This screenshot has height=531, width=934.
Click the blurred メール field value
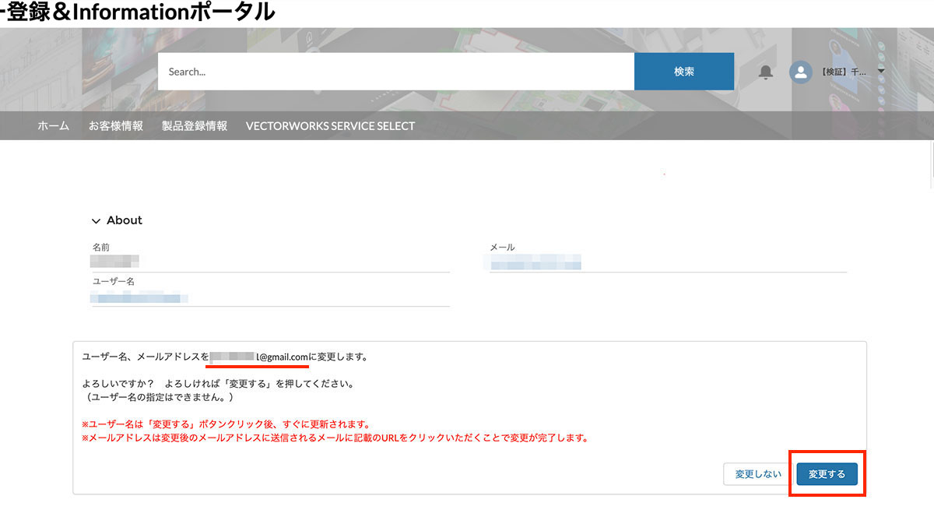coord(535,262)
